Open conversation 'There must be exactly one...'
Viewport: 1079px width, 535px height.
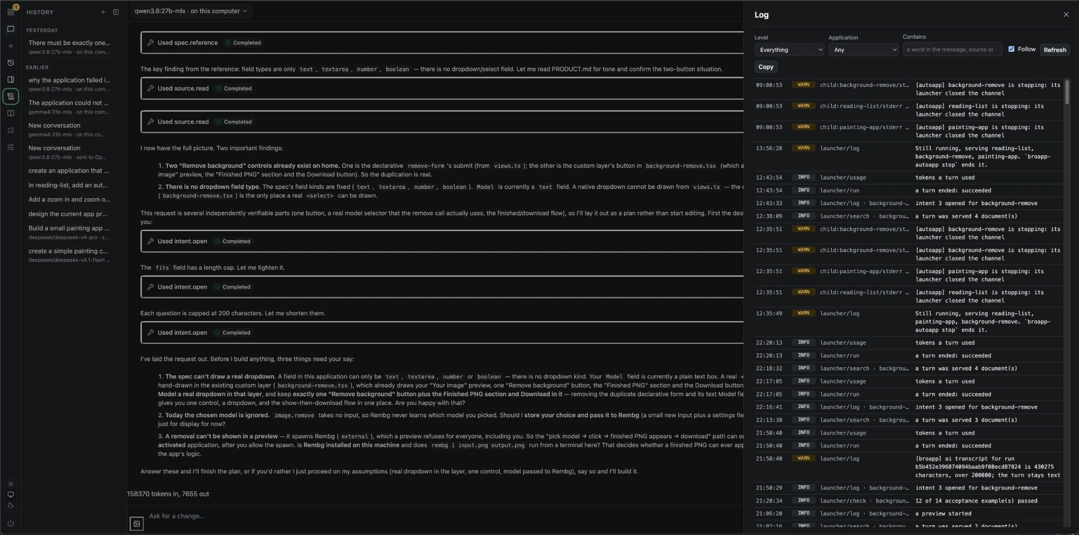pos(69,47)
